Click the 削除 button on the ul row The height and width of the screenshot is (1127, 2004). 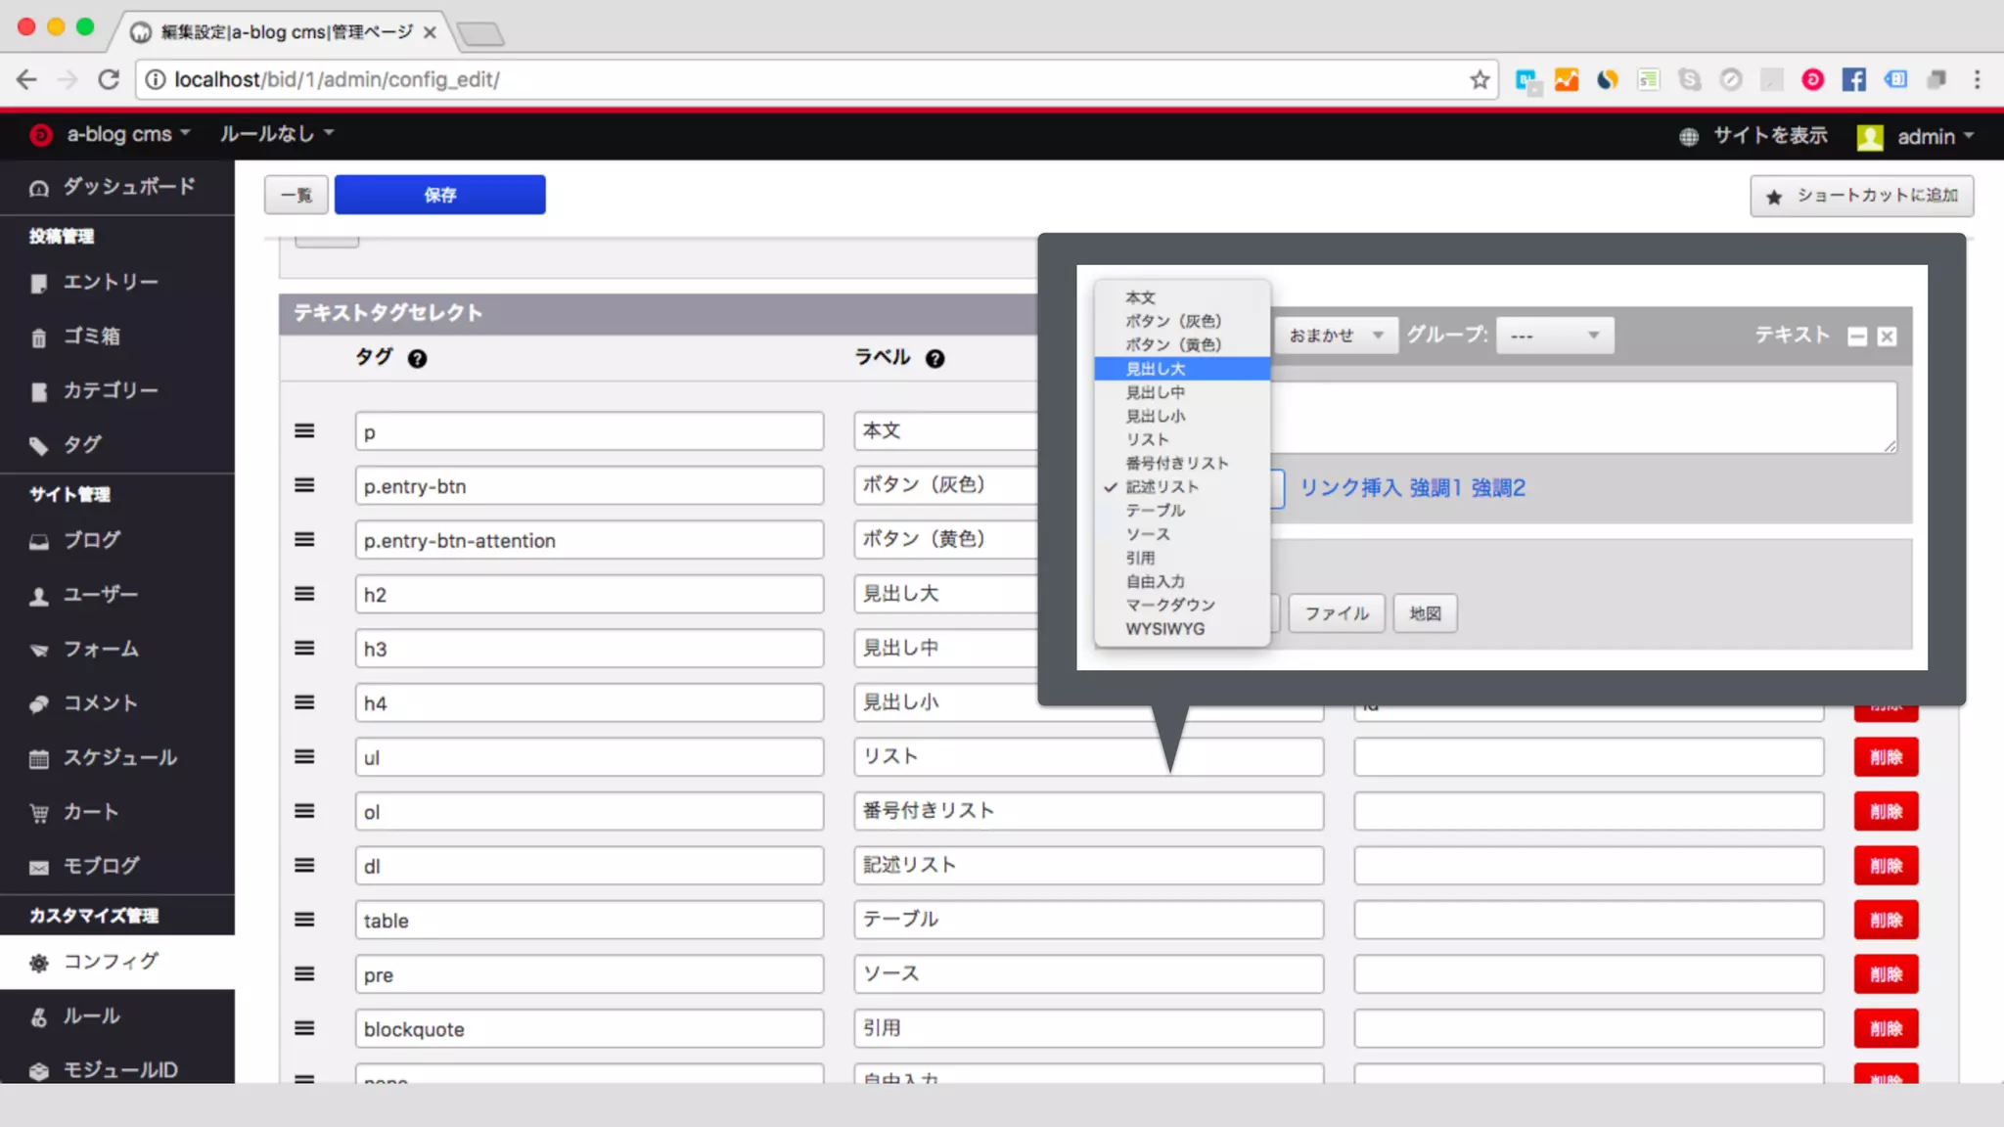coord(1886,757)
